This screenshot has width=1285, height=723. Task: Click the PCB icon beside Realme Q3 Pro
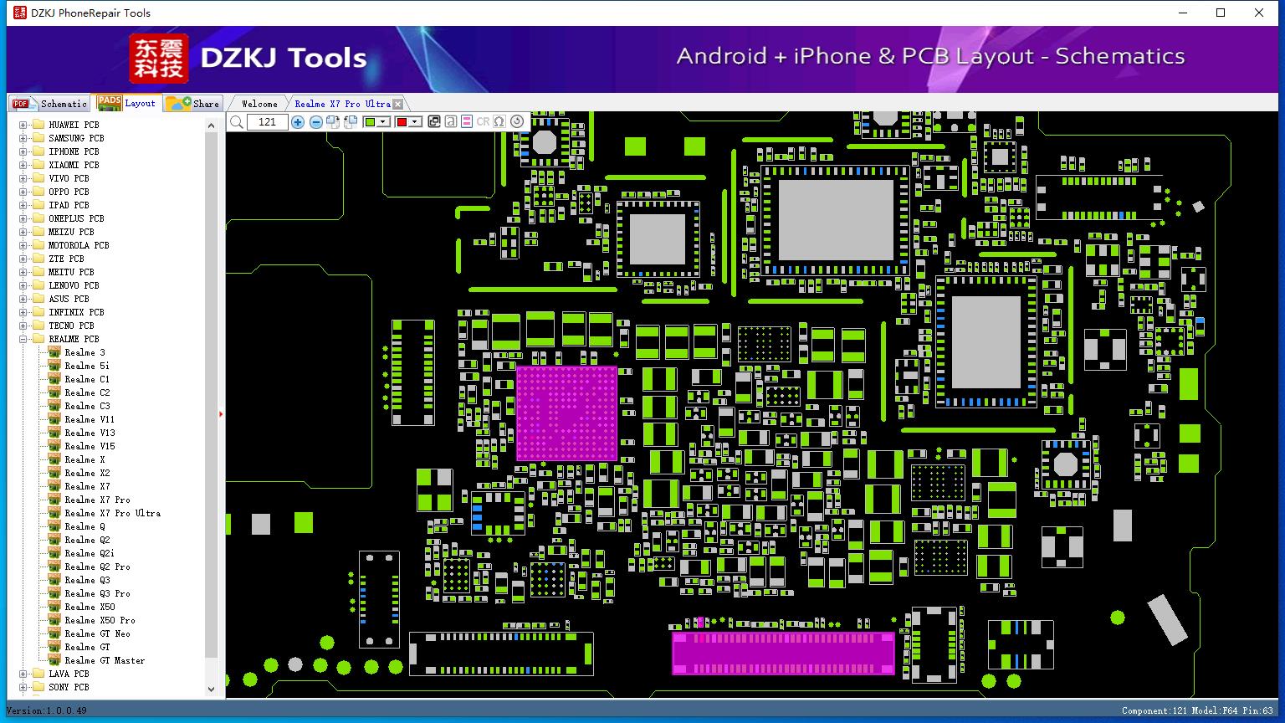point(55,593)
